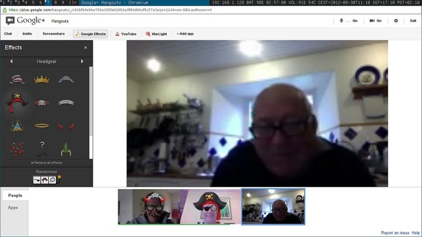422x237 pixels.
Task: Apply the party hat effect
Action: [17, 126]
